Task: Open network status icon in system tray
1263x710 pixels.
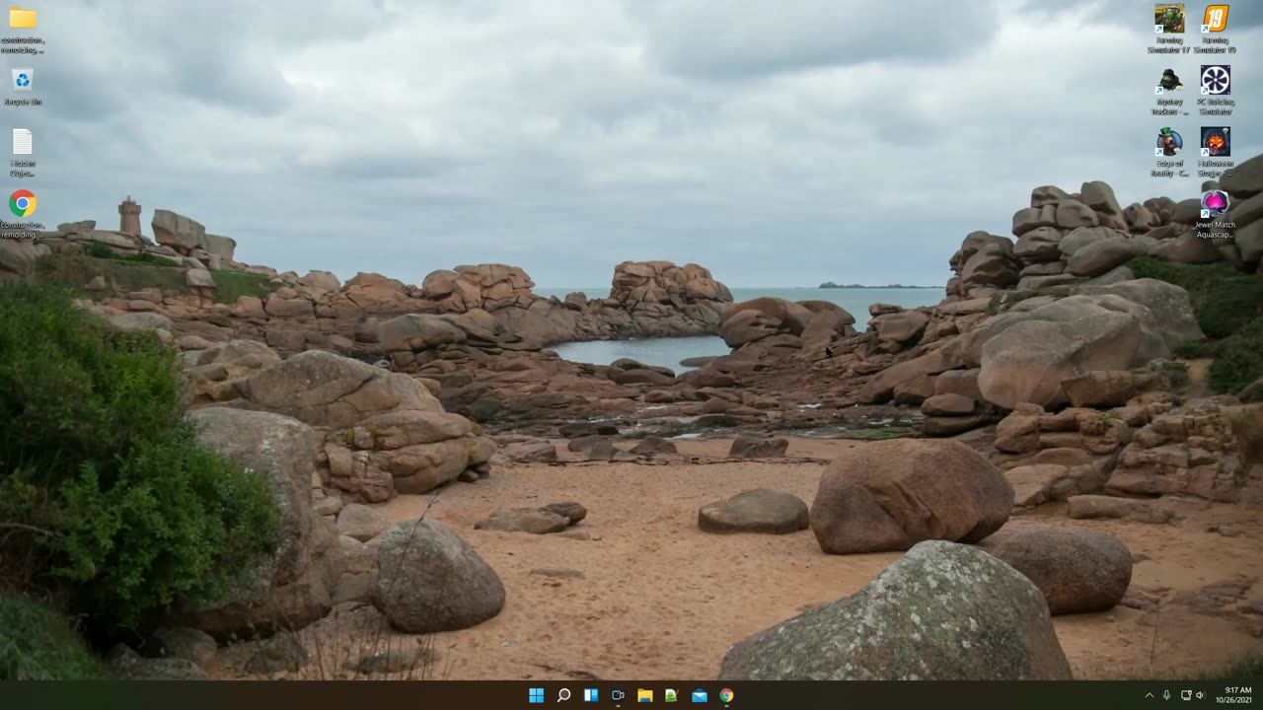Action: [1185, 695]
